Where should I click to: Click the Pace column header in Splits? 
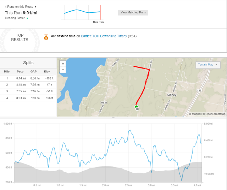pyautogui.click(x=20, y=71)
